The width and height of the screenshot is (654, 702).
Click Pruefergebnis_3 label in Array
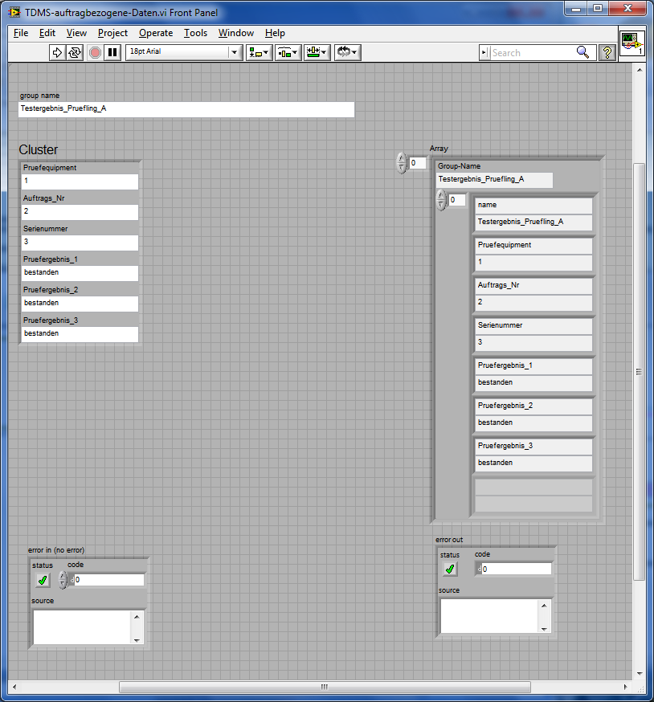click(x=533, y=447)
